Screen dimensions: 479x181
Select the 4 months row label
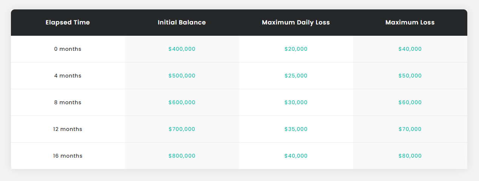coord(68,76)
